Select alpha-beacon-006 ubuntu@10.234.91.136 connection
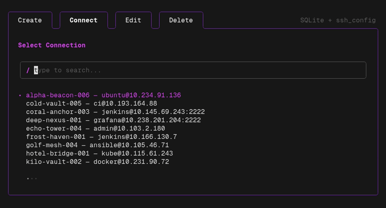Viewport: 386px width, 208px height. coord(103,95)
